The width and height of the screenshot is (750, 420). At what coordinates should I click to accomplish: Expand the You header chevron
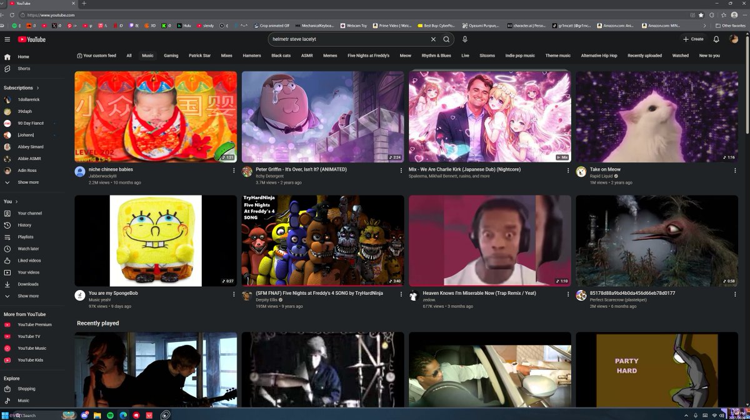(x=17, y=202)
